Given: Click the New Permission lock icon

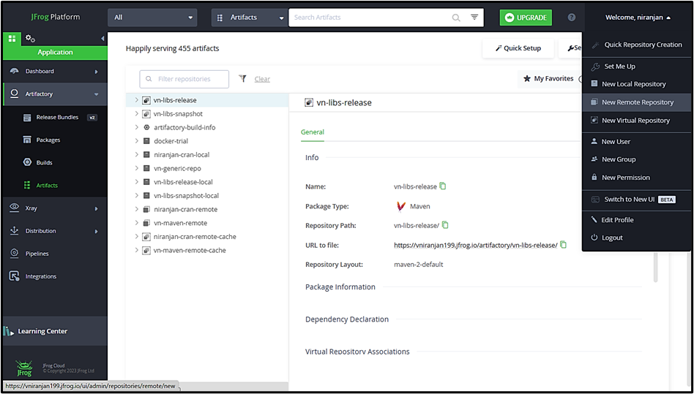Looking at the screenshot, I should [x=594, y=177].
